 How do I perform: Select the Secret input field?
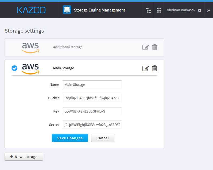coord(92,125)
